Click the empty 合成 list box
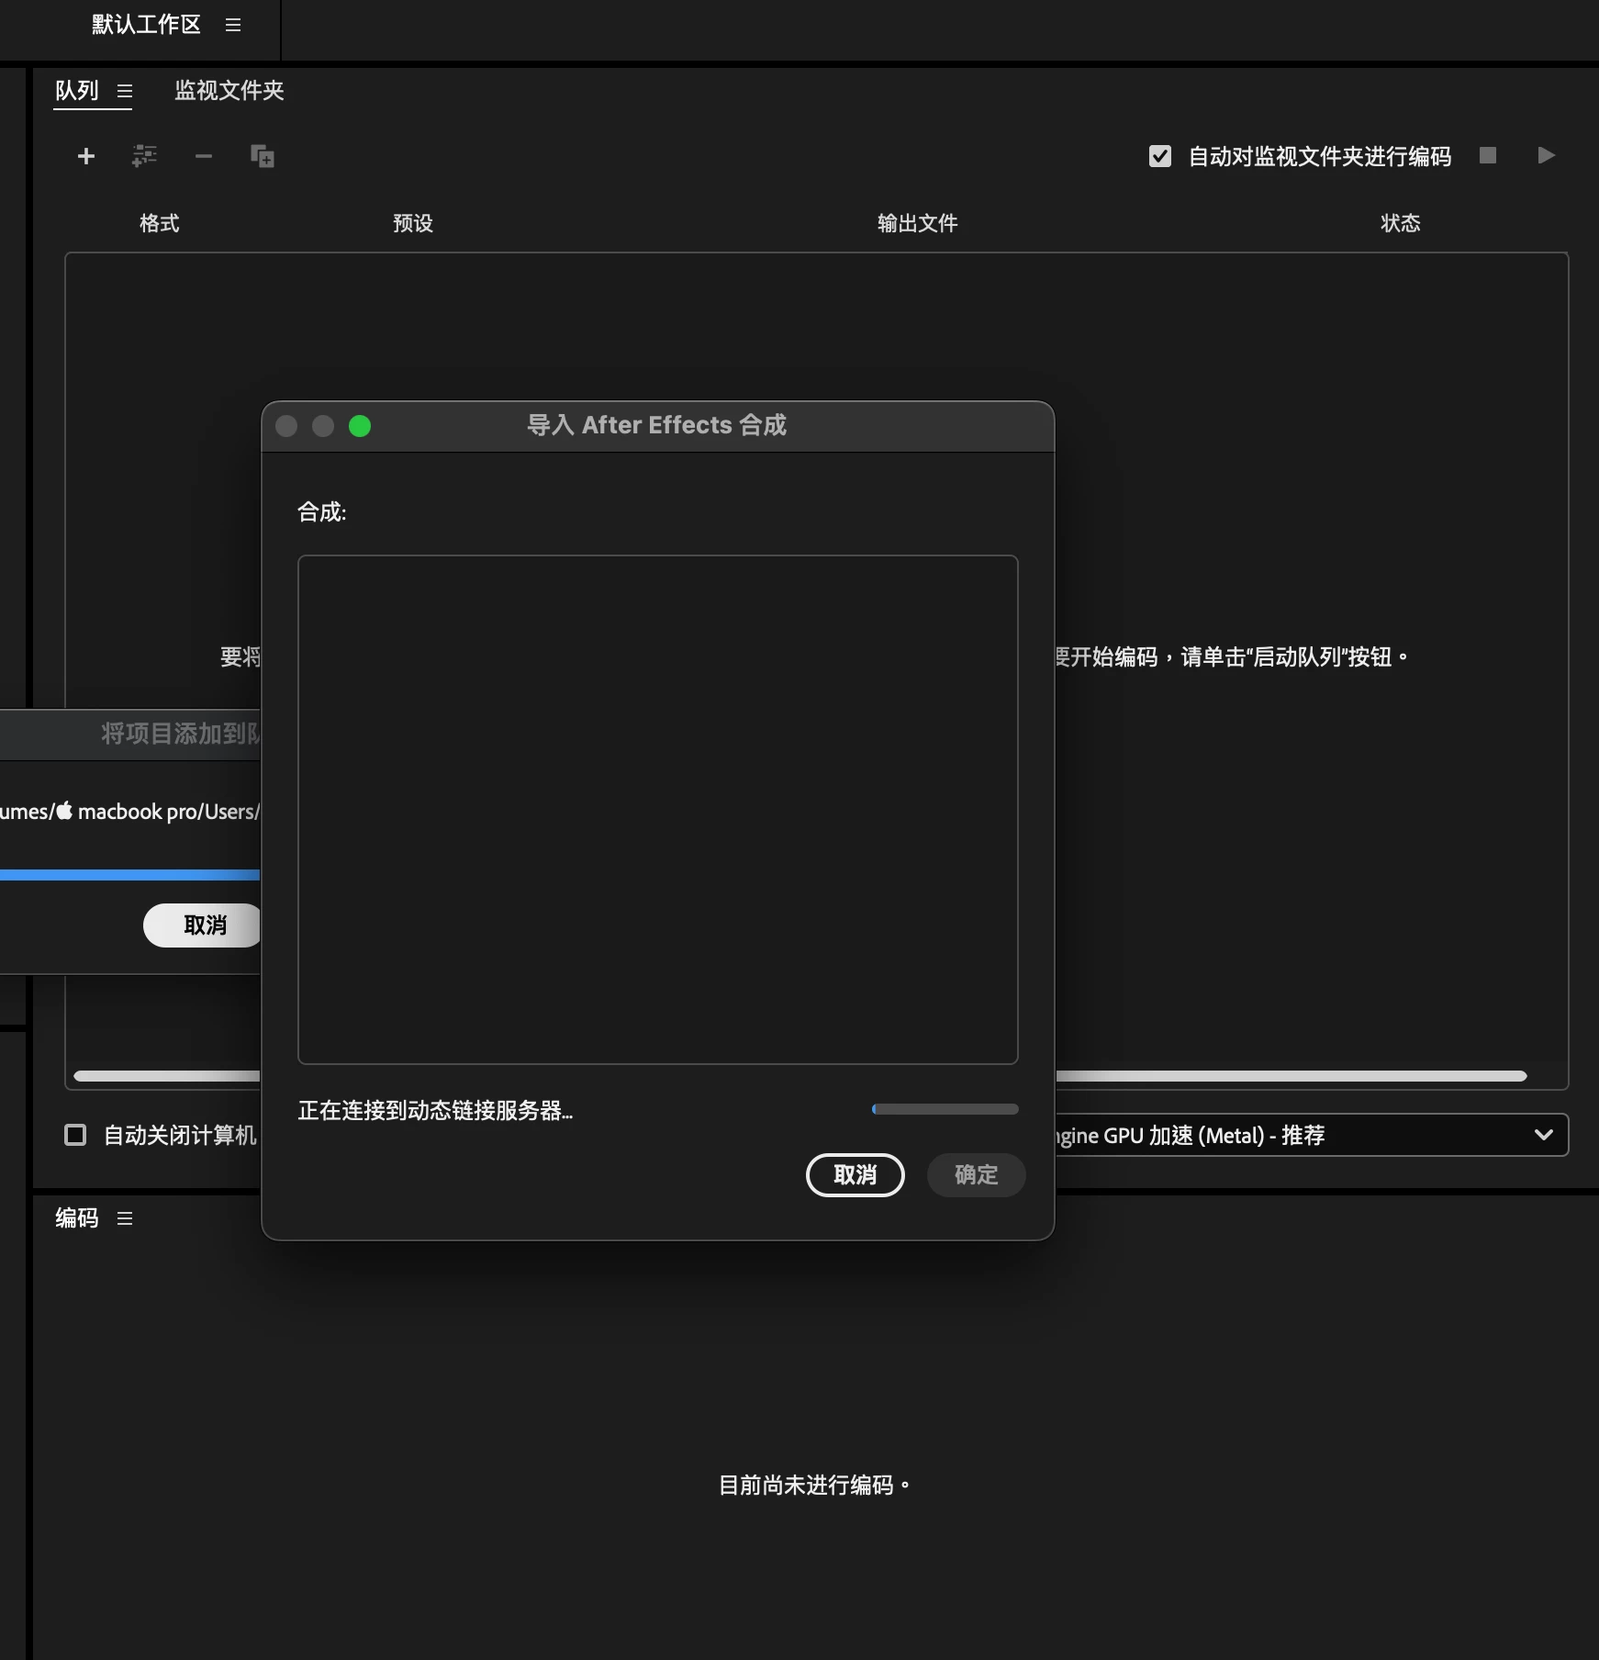Image resolution: width=1599 pixels, height=1660 pixels. (x=657, y=809)
